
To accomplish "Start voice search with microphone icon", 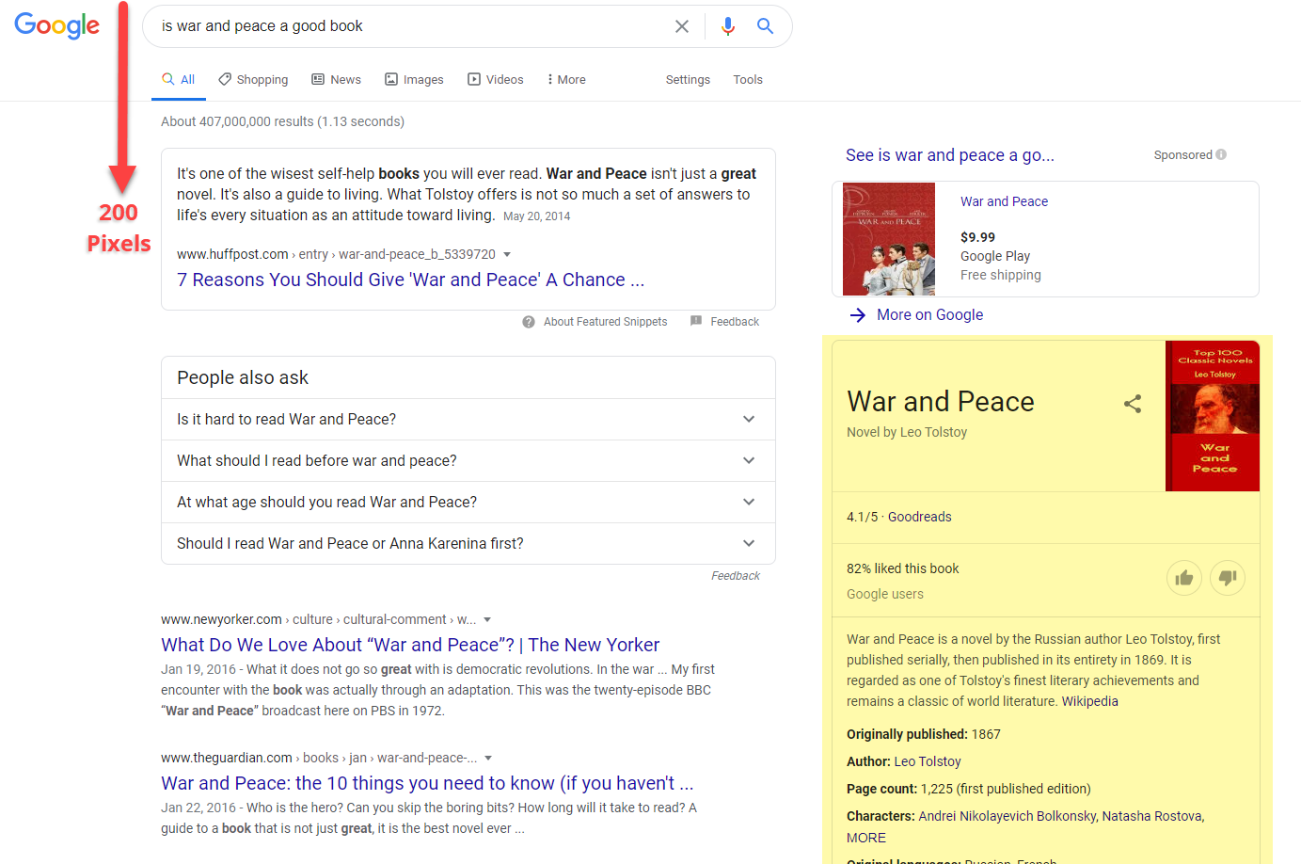I will [x=727, y=26].
